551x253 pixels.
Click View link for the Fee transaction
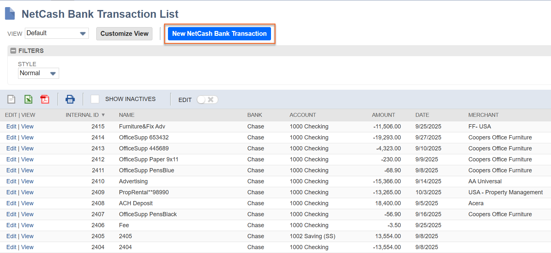pos(27,225)
